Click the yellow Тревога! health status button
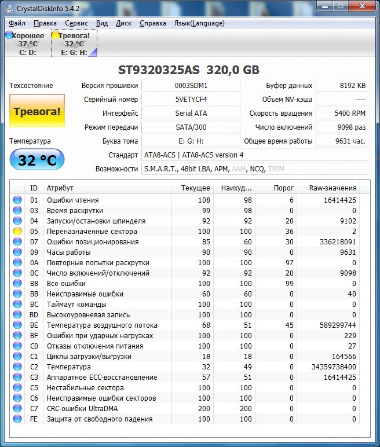The width and height of the screenshot is (380, 447). (37, 111)
